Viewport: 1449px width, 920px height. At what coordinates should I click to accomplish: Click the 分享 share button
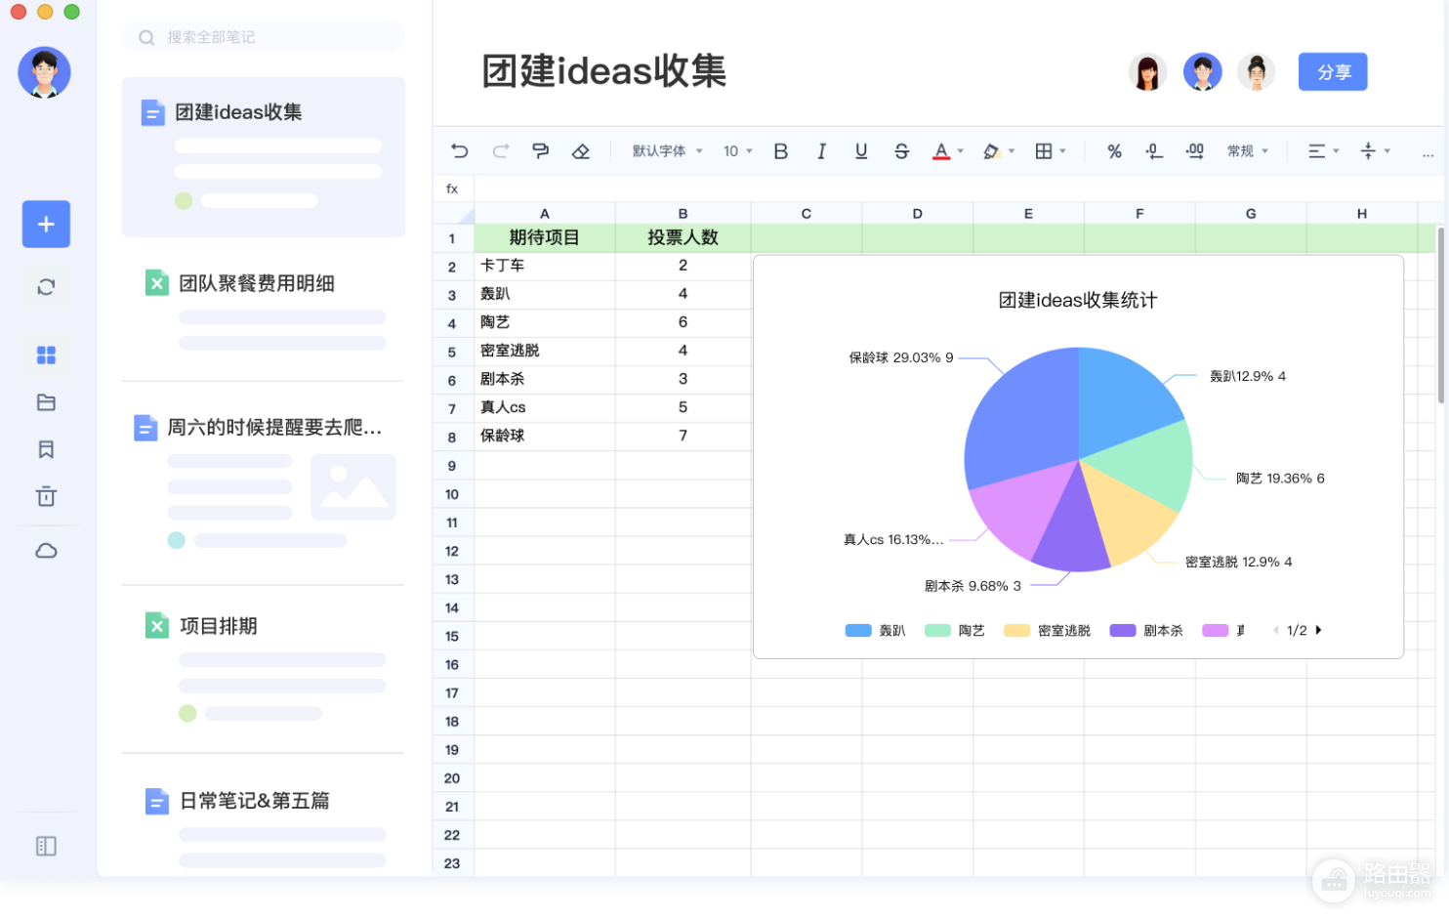[1333, 72]
